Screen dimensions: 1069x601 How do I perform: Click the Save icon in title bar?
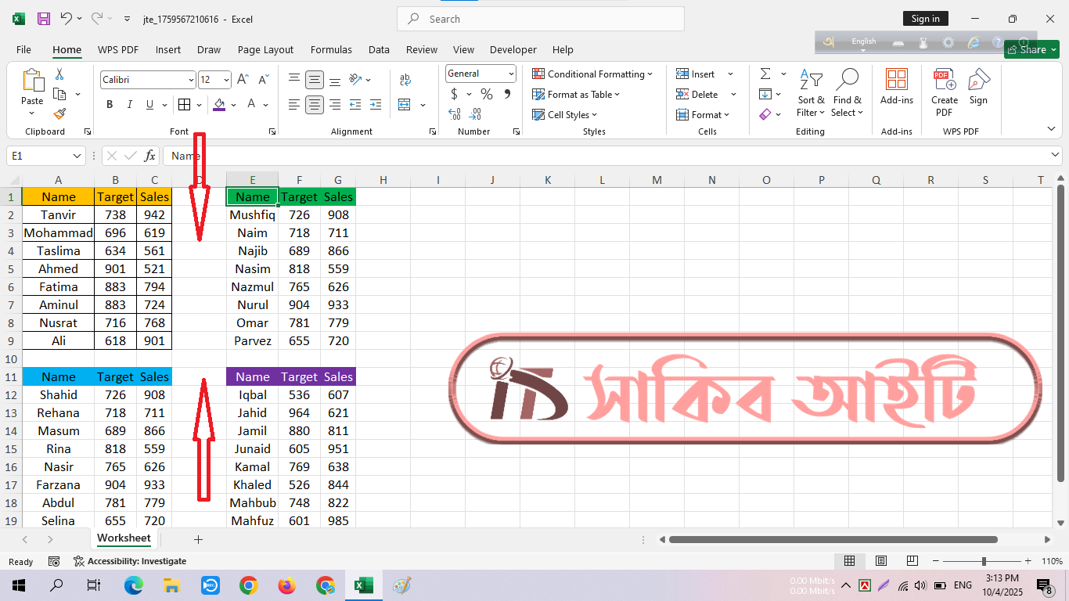[44, 19]
